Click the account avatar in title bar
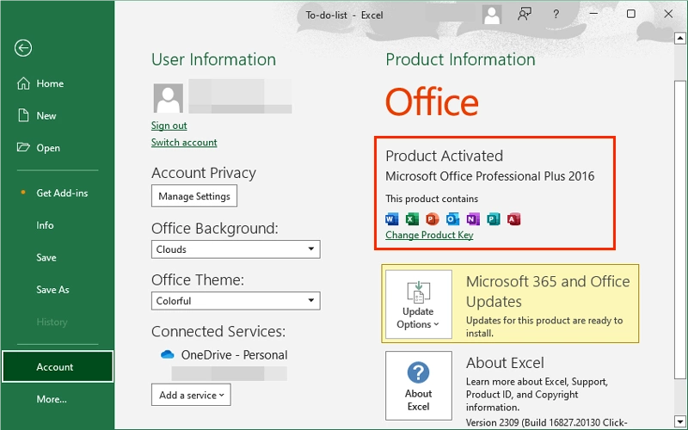This screenshot has height=430, width=688. tap(492, 15)
